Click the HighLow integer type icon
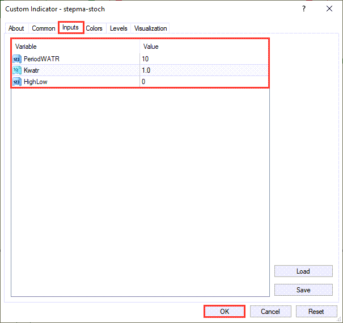This screenshot has height=323, width=343. click(x=16, y=81)
